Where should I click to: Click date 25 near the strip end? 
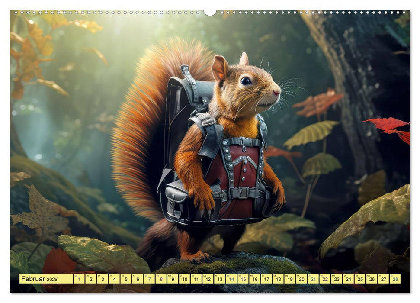coord(360,280)
